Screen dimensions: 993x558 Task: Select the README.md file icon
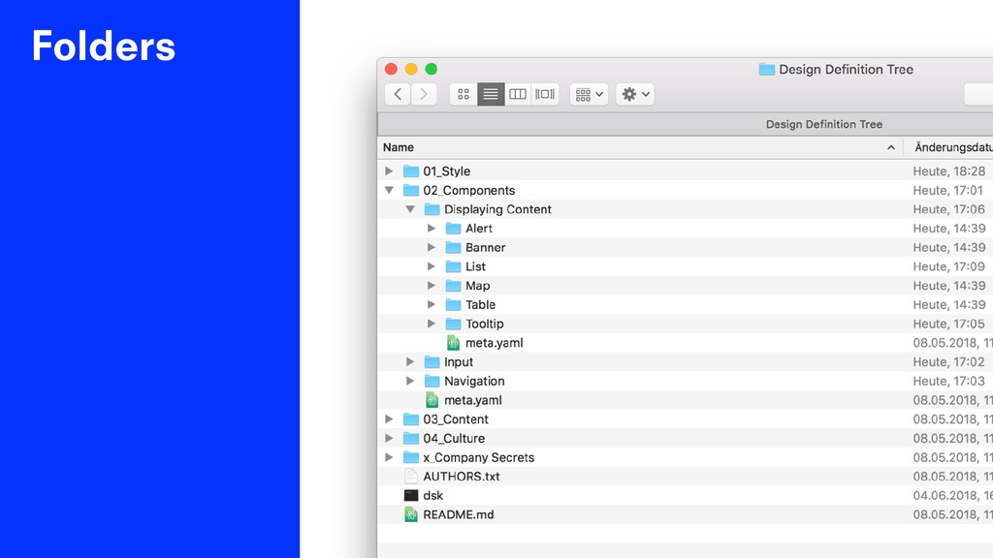(411, 514)
